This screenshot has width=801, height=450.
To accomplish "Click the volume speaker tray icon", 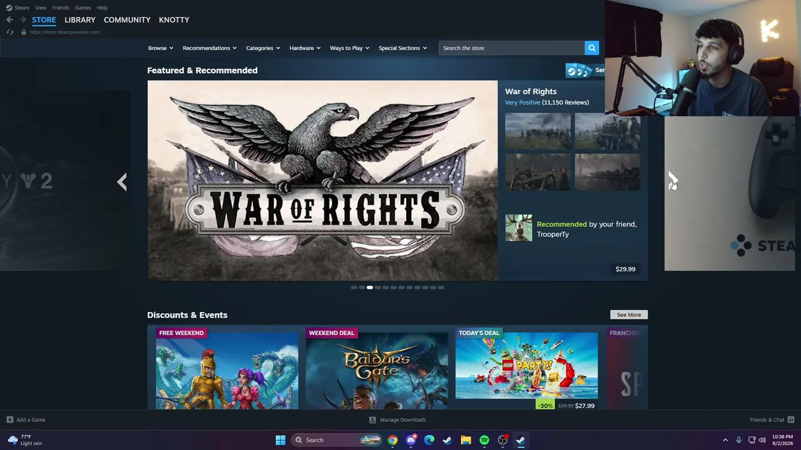I will tap(762, 440).
